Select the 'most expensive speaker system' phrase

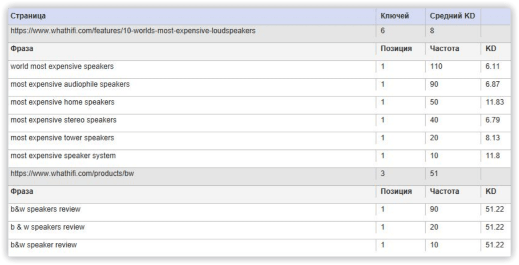[x=63, y=155]
